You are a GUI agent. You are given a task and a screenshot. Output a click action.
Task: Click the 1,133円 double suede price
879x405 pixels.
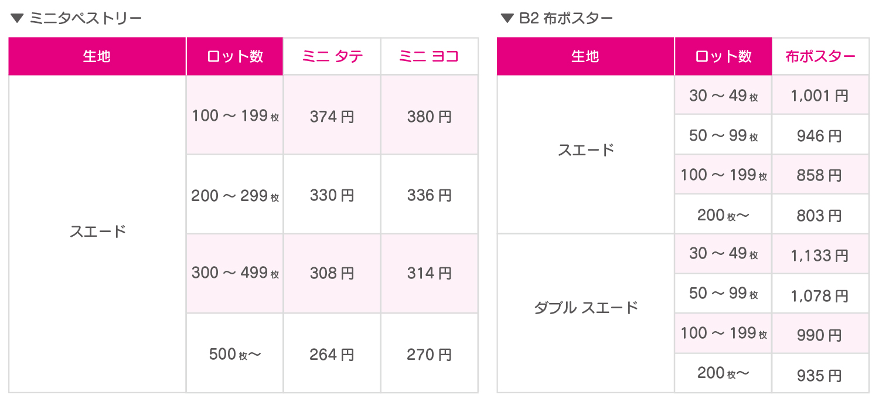pyautogui.click(x=820, y=255)
